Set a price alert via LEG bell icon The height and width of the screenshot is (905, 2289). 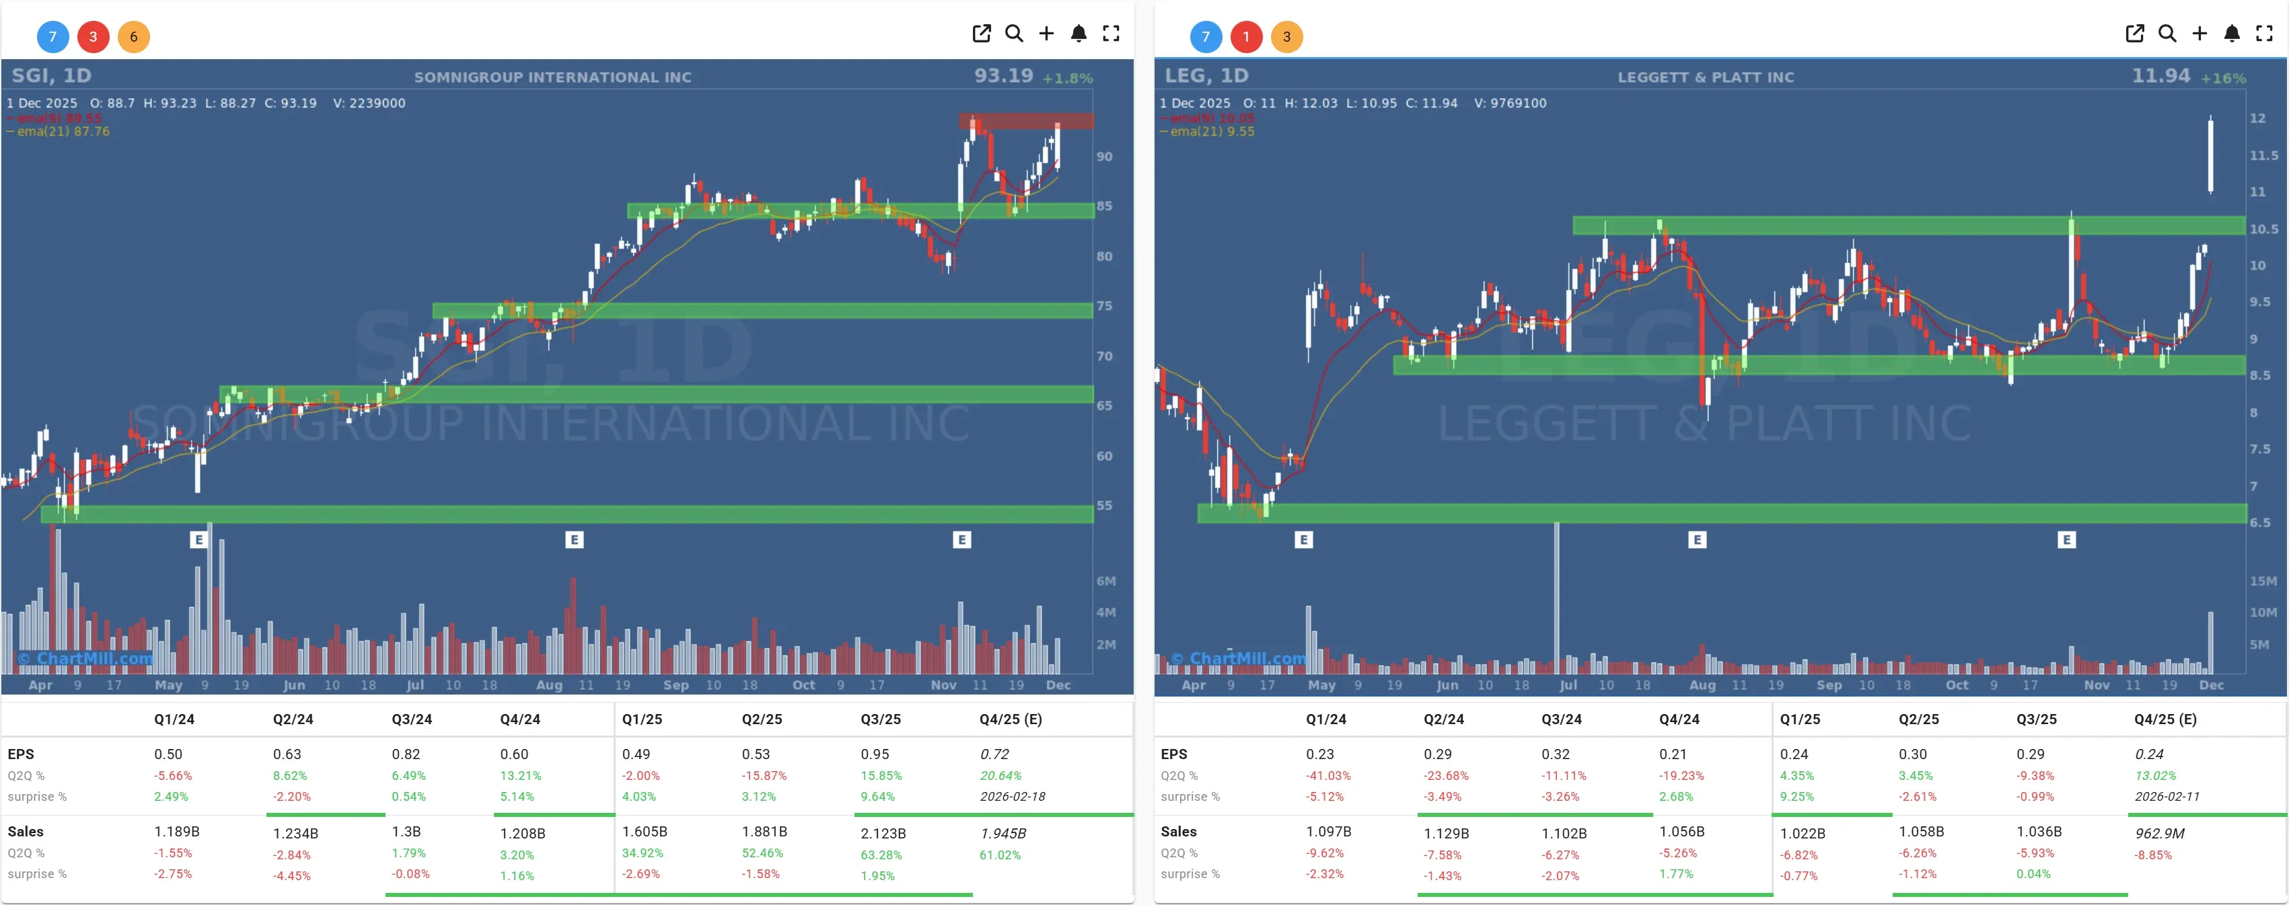pos(2232,34)
